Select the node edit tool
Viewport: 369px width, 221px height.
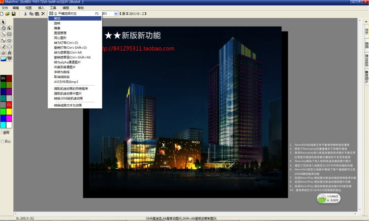[9, 28]
